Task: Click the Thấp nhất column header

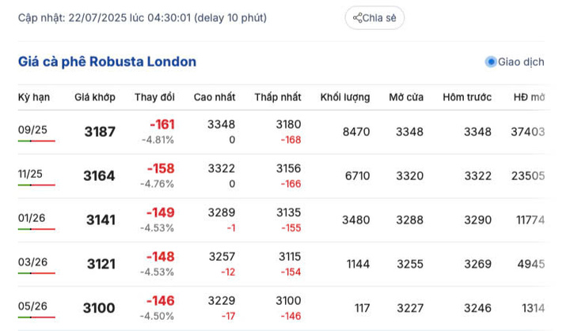Action: (x=278, y=97)
